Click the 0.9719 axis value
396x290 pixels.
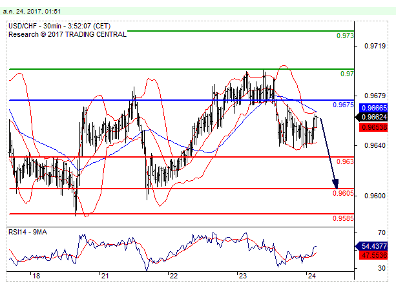(x=375, y=47)
